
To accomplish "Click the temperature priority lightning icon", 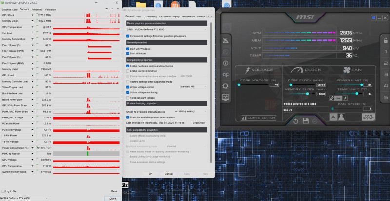I will point(345,98).
